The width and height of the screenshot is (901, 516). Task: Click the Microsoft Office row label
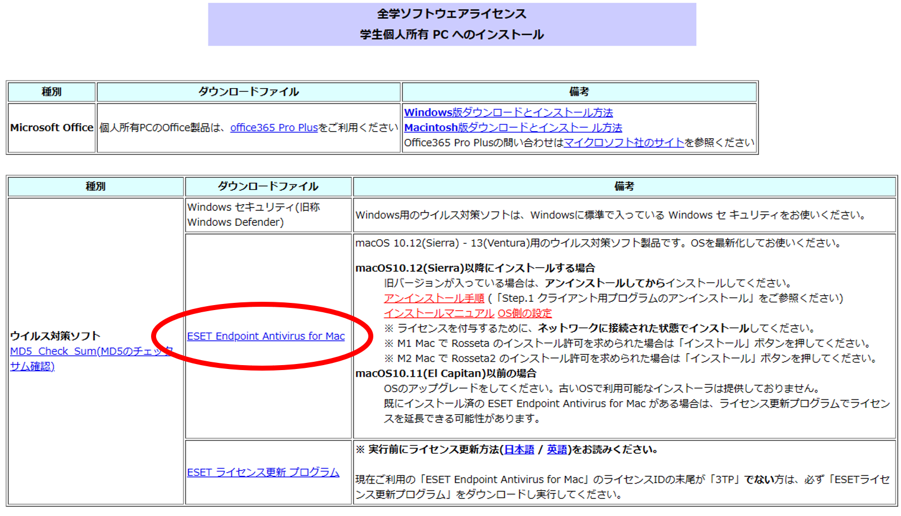point(52,128)
